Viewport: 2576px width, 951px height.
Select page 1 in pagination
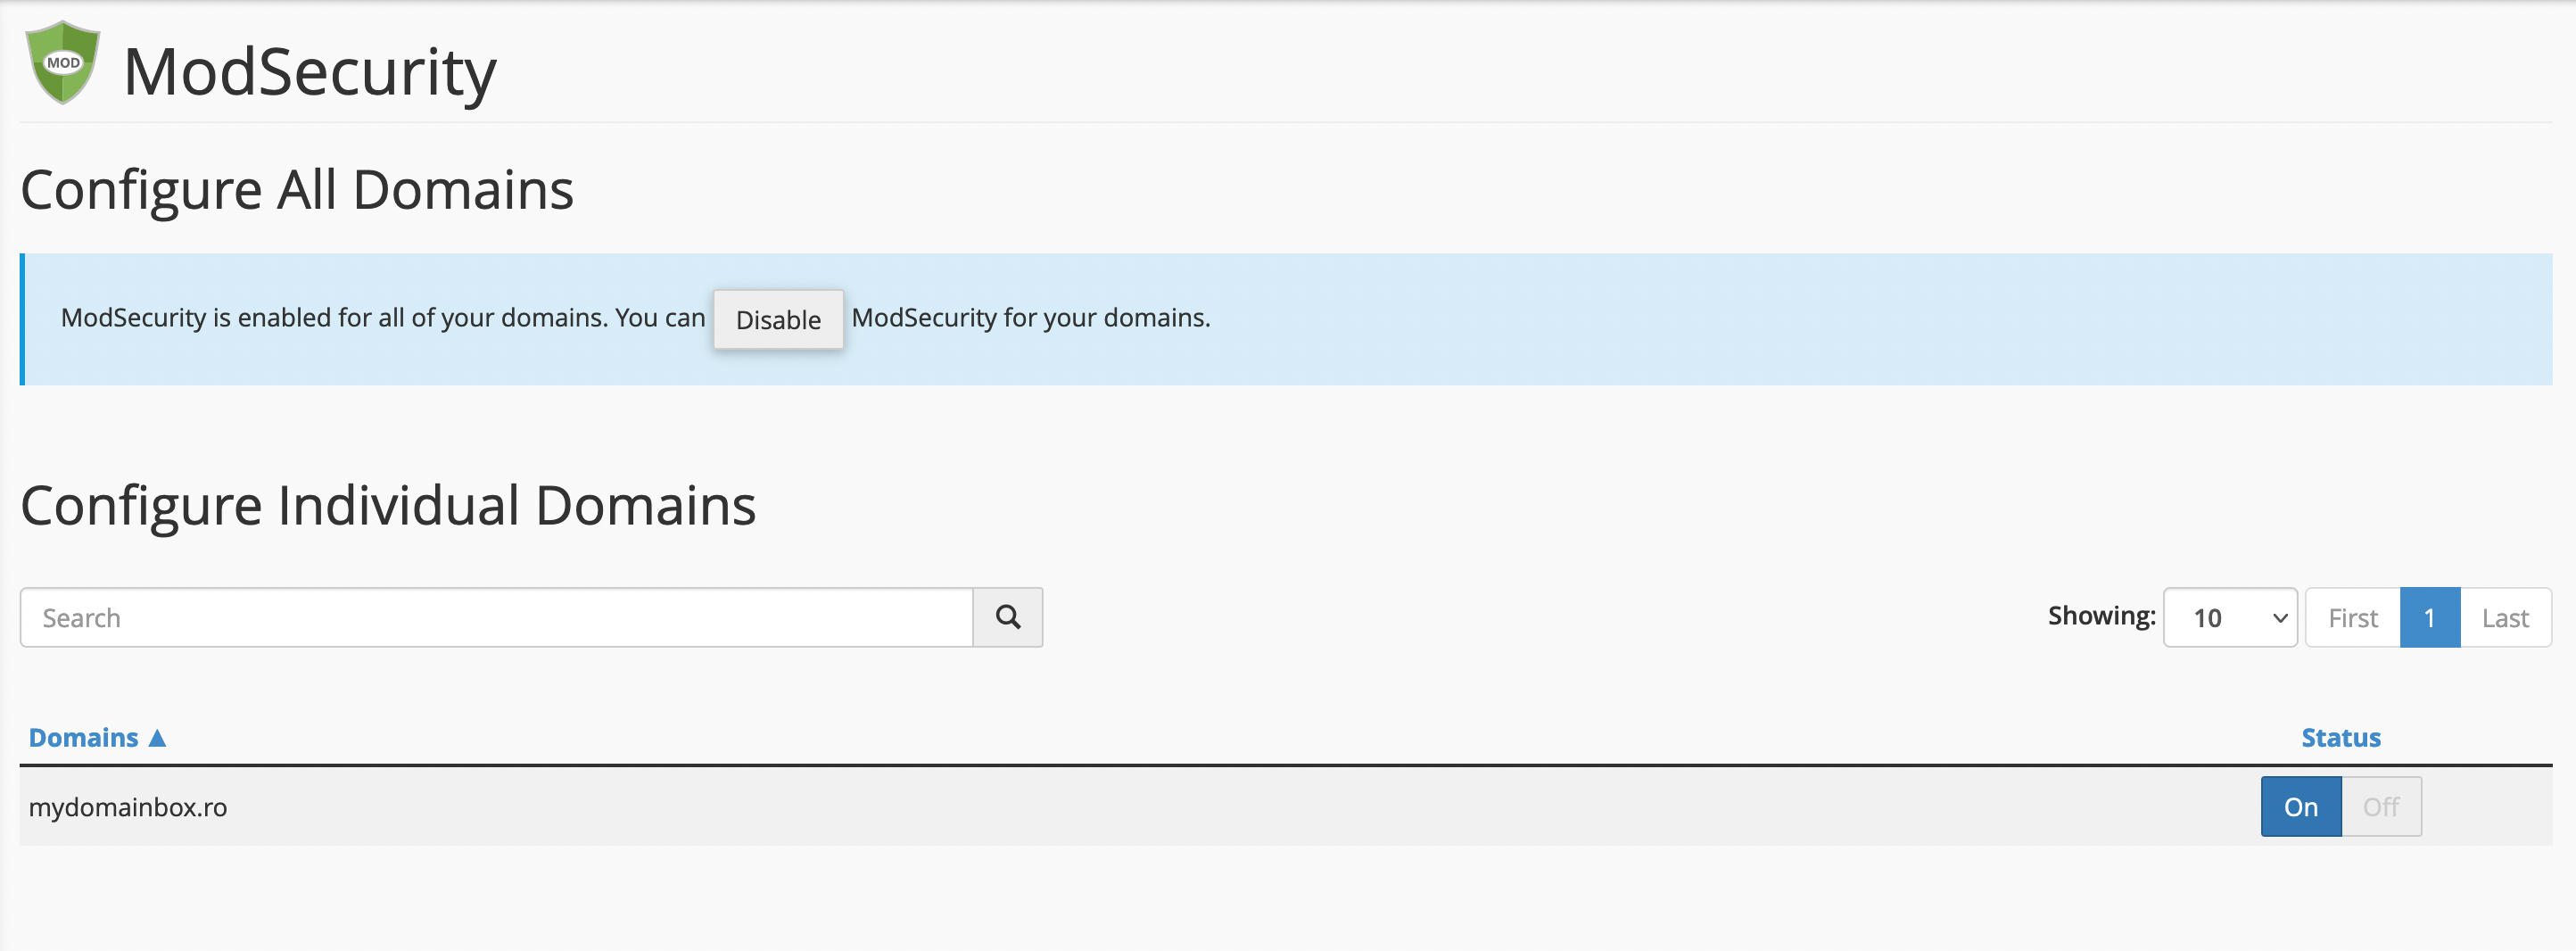(x=2429, y=617)
